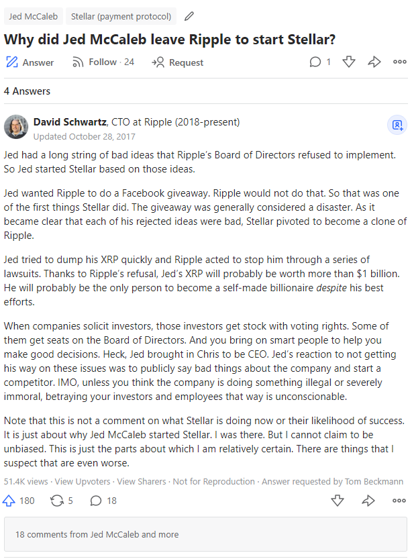This screenshot has width=412, height=559.
Task: Click the follow author icon beside the answer
Action: pyautogui.click(x=397, y=125)
